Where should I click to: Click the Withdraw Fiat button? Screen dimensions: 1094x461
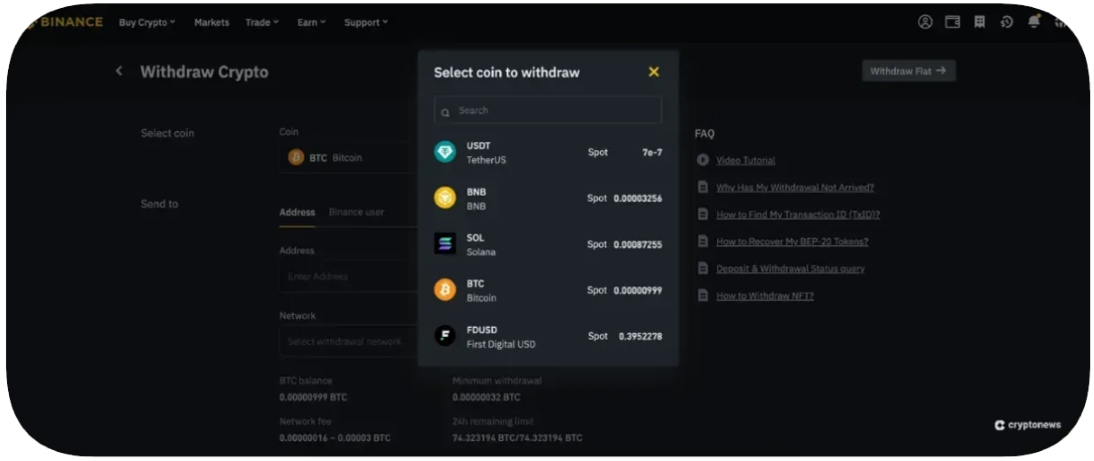coord(908,71)
